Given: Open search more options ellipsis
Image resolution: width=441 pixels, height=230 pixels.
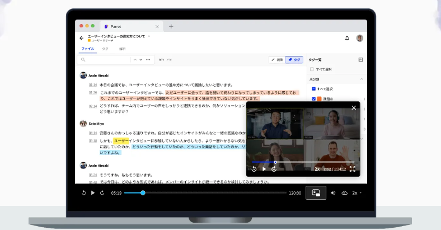Looking at the screenshot, I should pos(148,60).
